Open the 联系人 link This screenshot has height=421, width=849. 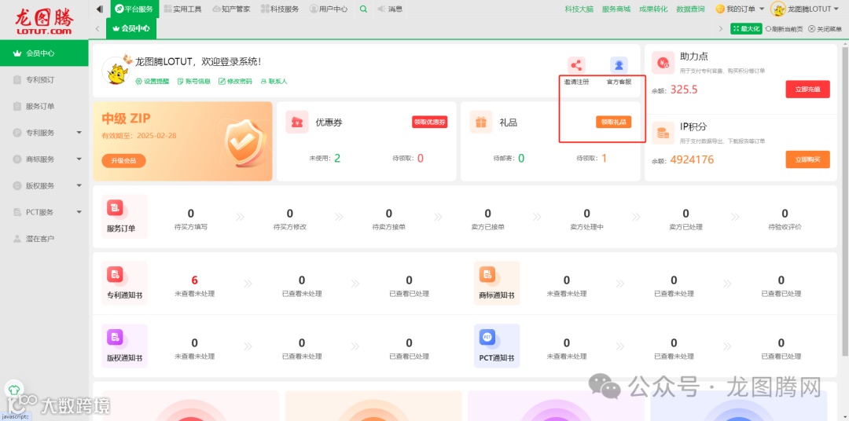coord(274,81)
